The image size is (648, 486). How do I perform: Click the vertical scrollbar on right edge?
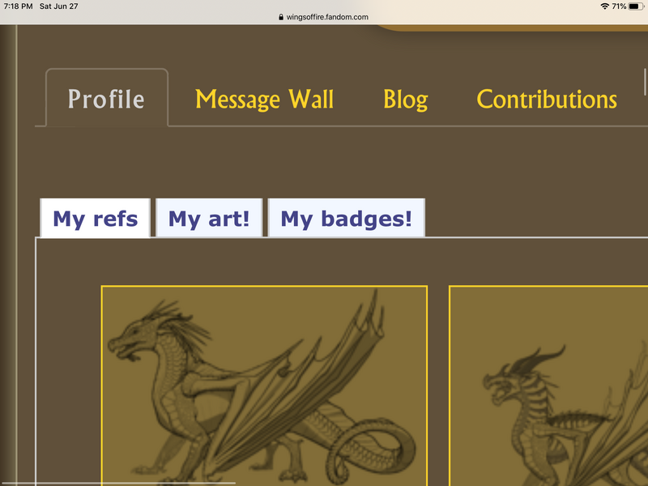point(645,82)
